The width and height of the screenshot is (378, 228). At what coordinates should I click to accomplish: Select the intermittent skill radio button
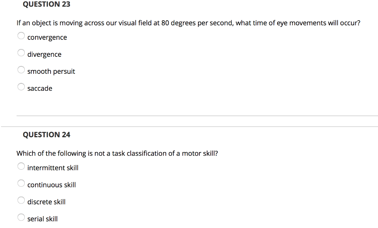[x=21, y=166]
